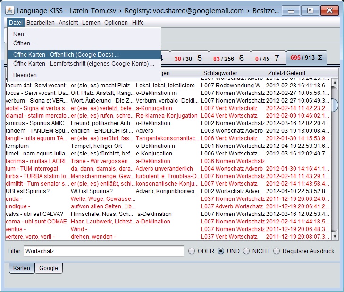This screenshot has height=292, width=344.
Task: Choose Öffne Karten - Lernfortschritt menu entry
Action: (x=84, y=64)
